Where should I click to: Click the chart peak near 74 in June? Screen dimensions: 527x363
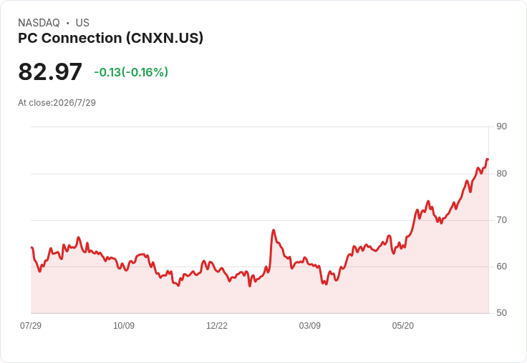pos(428,202)
